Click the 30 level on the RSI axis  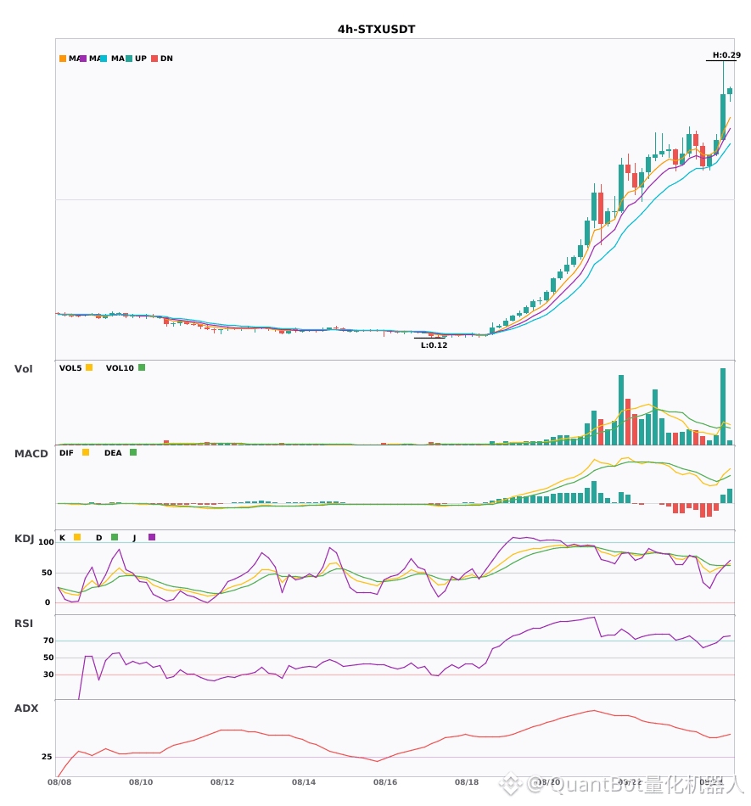pyautogui.click(x=48, y=674)
